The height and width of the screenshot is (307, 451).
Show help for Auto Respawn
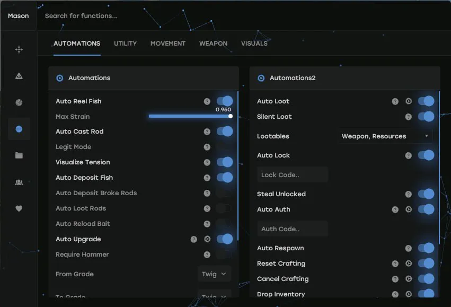pyautogui.click(x=409, y=248)
